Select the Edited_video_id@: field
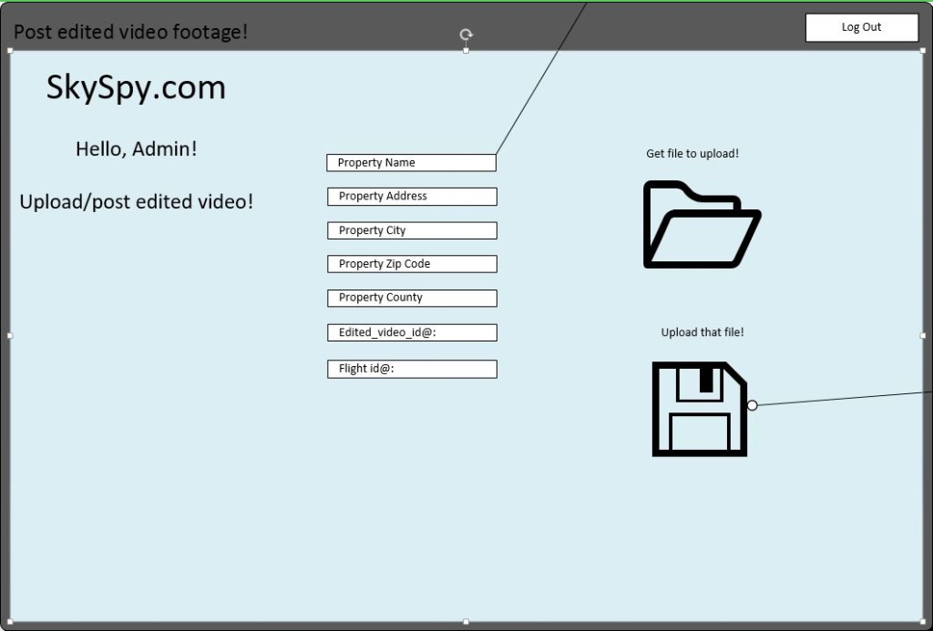The width and height of the screenshot is (933, 631). (412, 332)
